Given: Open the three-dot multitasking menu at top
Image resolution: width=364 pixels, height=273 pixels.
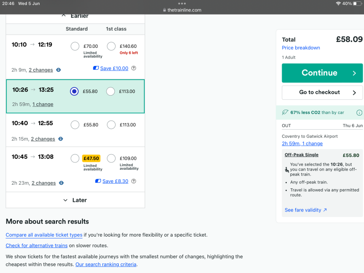Looking at the screenshot, I should [x=182, y=4].
